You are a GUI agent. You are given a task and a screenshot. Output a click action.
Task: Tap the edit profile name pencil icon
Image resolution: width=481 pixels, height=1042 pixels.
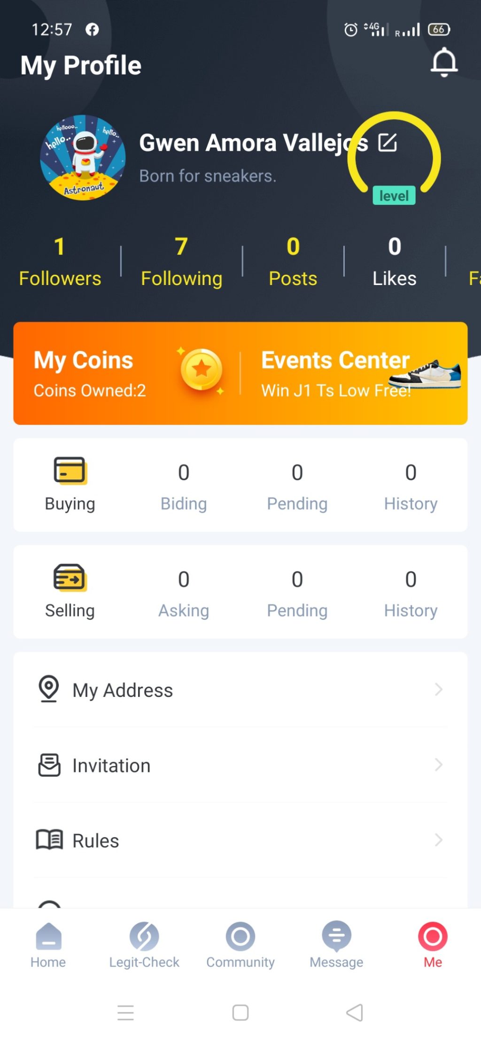388,143
